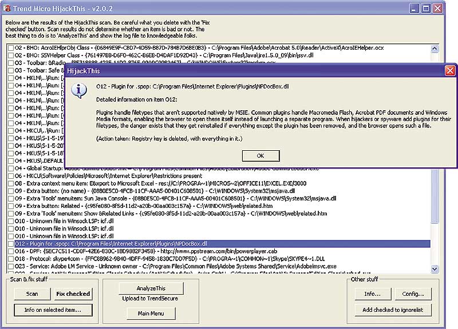This screenshot has width=458, height=329.
Task: Open Info on selected item
Action: coord(53,310)
